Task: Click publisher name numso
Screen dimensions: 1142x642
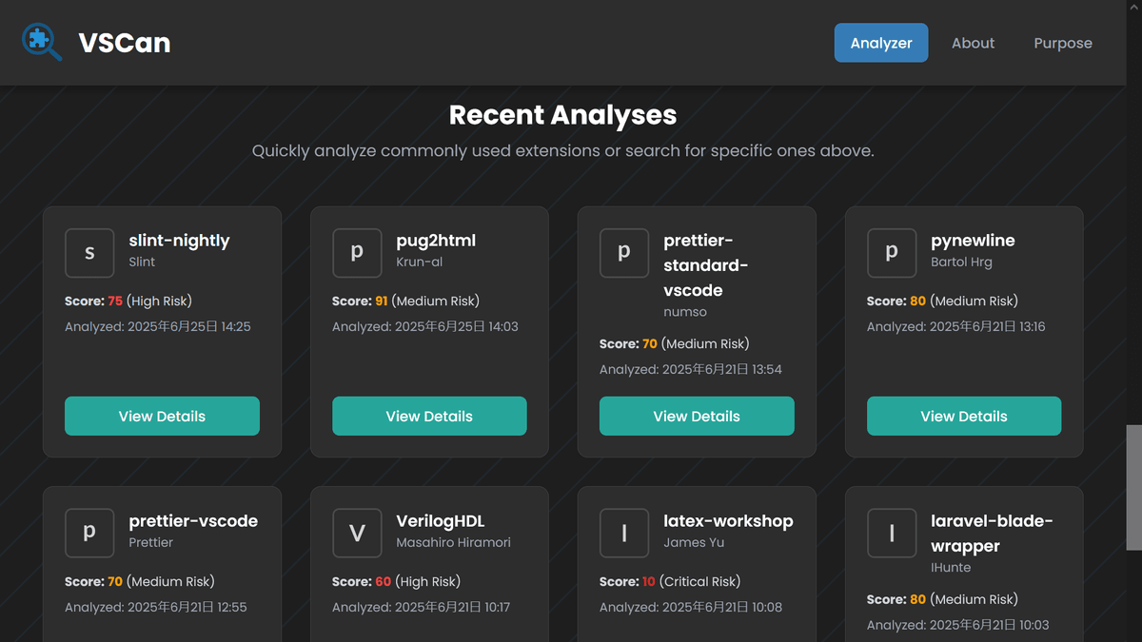Action: pyautogui.click(x=685, y=312)
